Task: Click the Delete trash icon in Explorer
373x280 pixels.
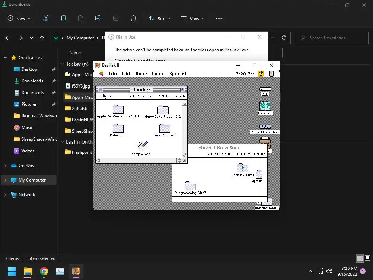Action: click(x=133, y=18)
